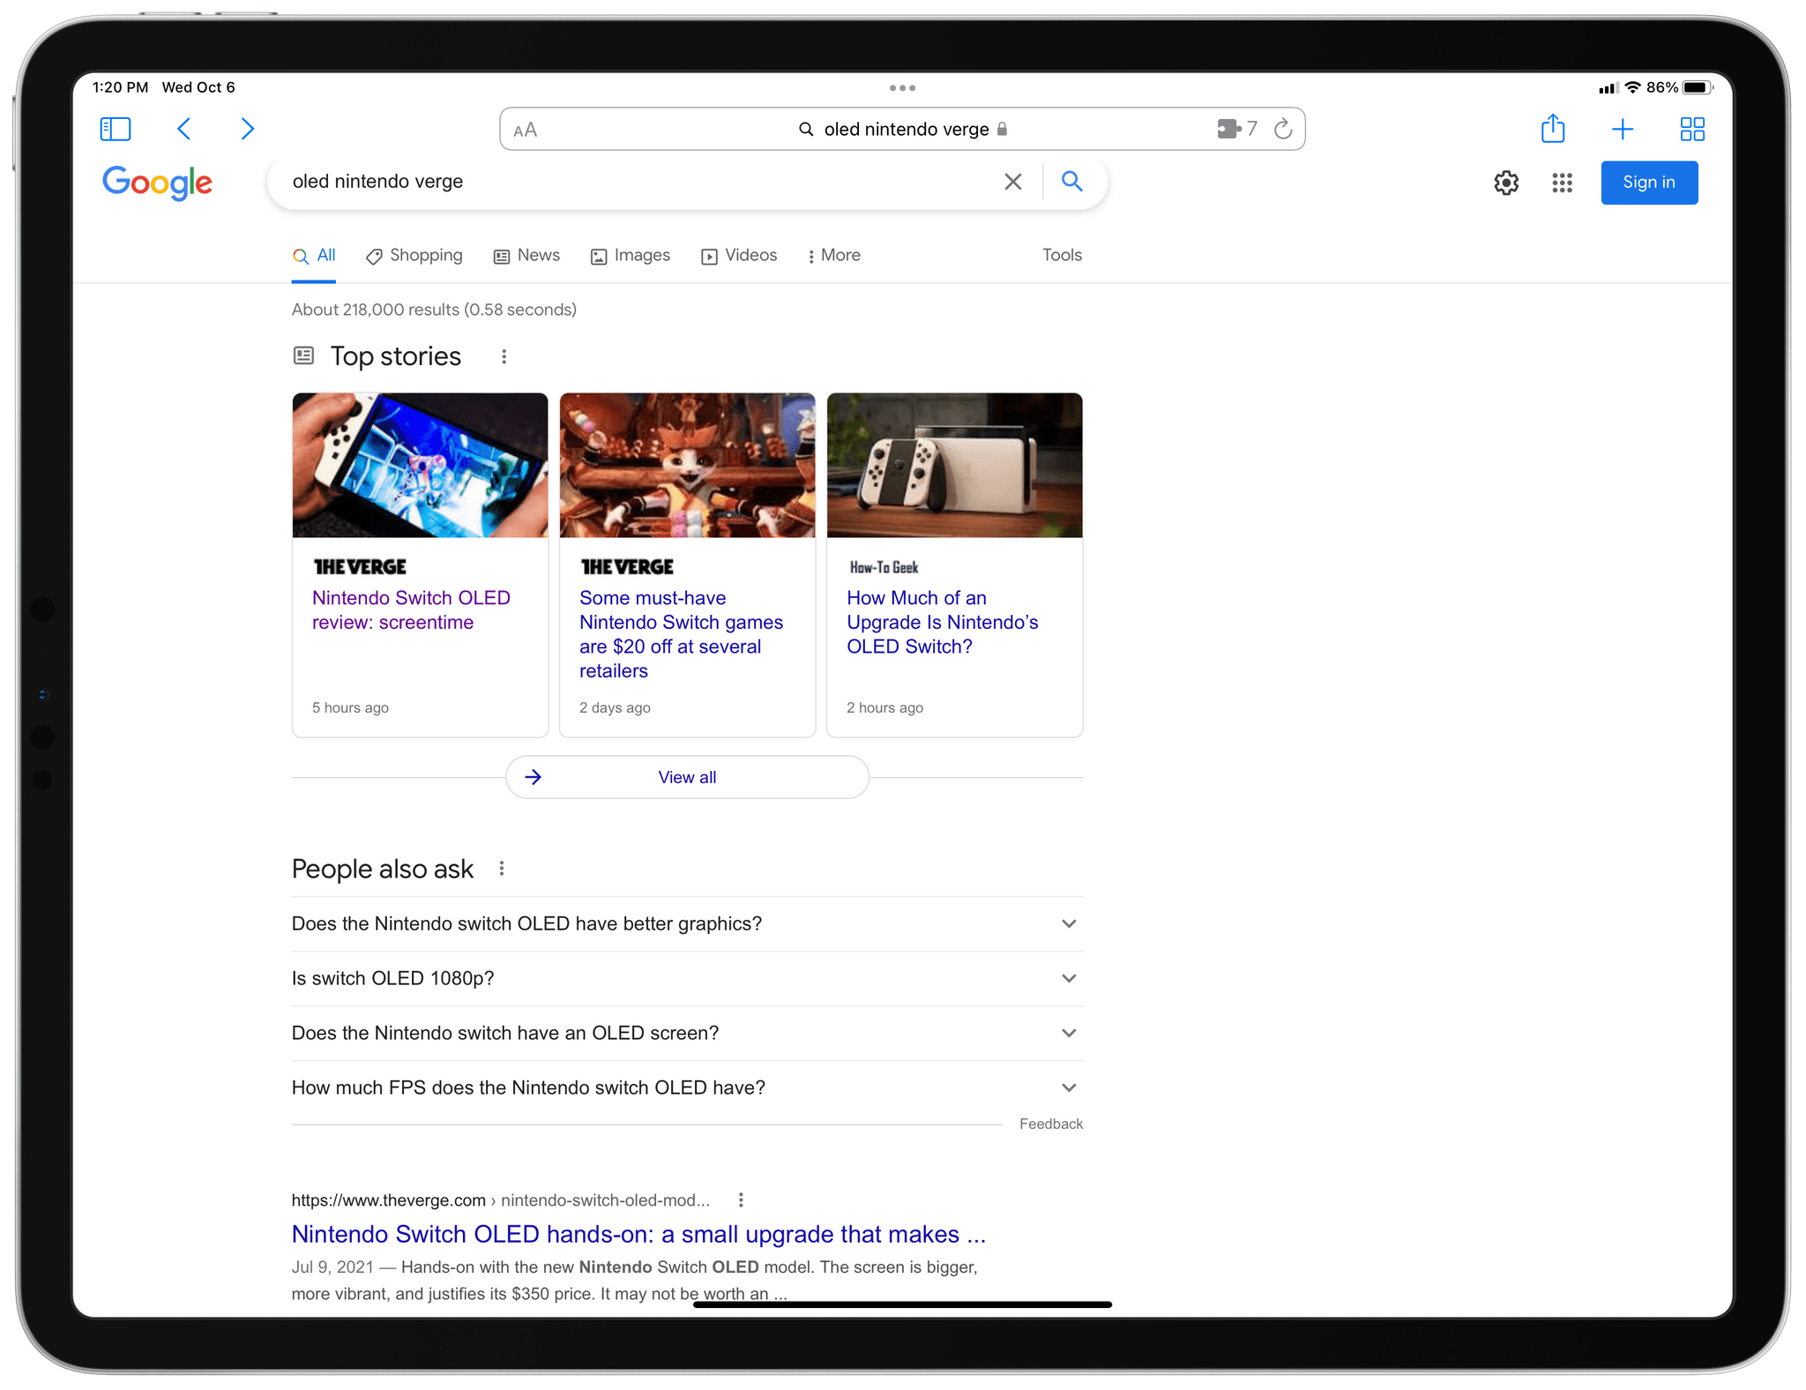This screenshot has width=1806, height=1390.
Task: Open 'How Much of an Upgrade' story
Action: [x=943, y=622]
